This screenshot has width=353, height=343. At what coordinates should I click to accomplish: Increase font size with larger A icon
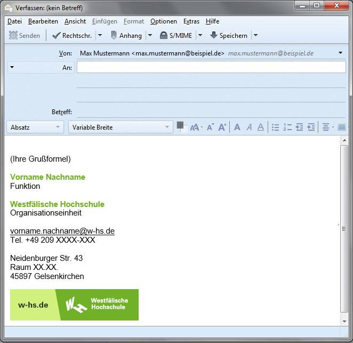(x=222, y=127)
